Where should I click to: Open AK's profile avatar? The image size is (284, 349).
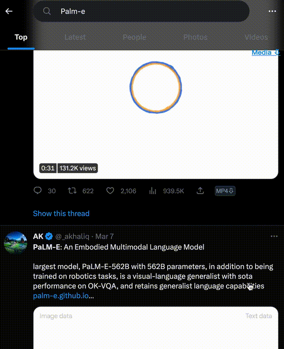coord(16,243)
